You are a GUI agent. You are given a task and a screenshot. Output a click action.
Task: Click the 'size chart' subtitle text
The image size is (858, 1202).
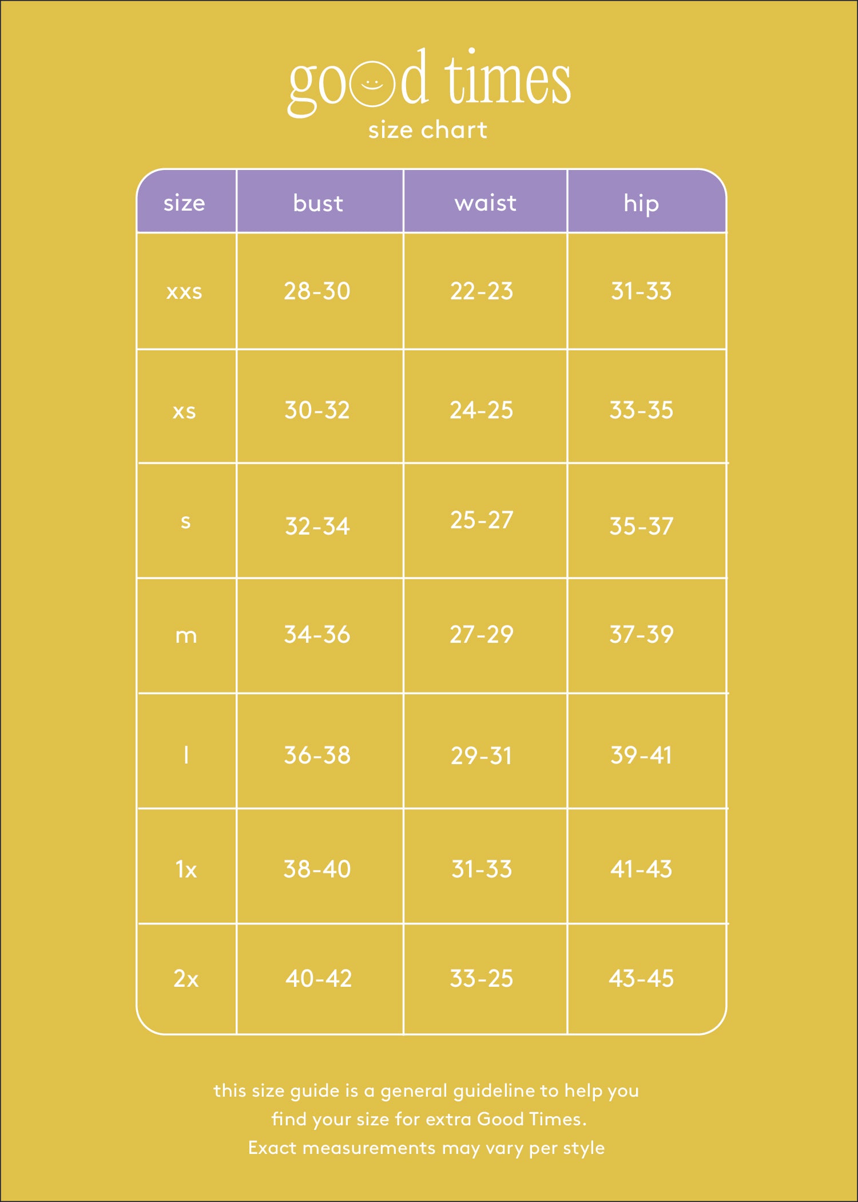pos(428,130)
